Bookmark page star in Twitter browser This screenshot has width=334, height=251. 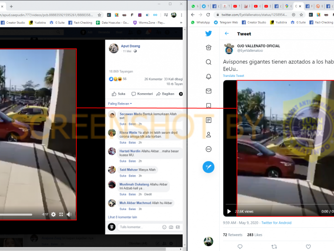301,15
